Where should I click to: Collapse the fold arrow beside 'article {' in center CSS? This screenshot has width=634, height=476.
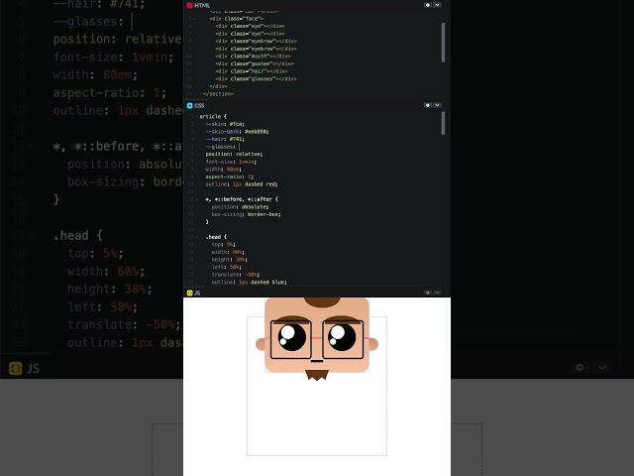(x=196, y=117)
